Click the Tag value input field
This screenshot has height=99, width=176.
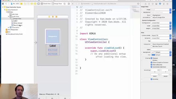(160, 41)
